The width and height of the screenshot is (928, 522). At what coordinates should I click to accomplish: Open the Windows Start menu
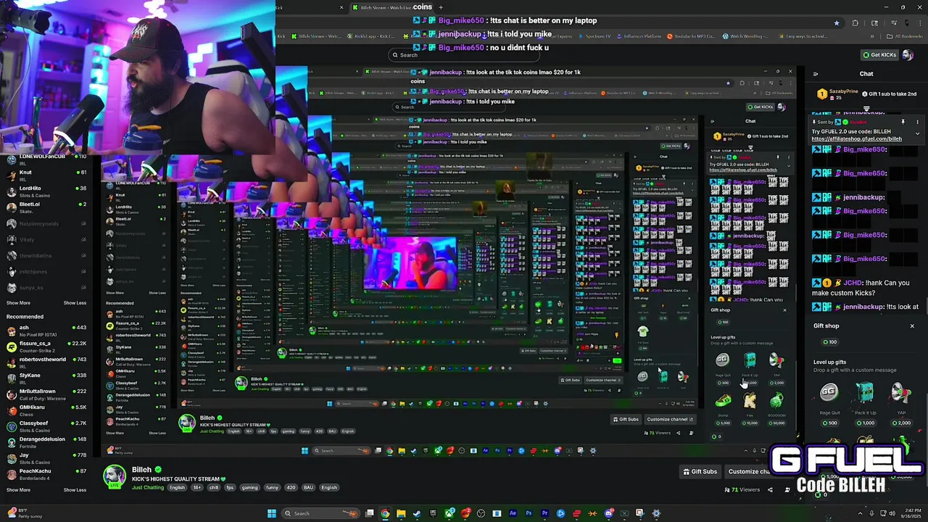point(272,513)
